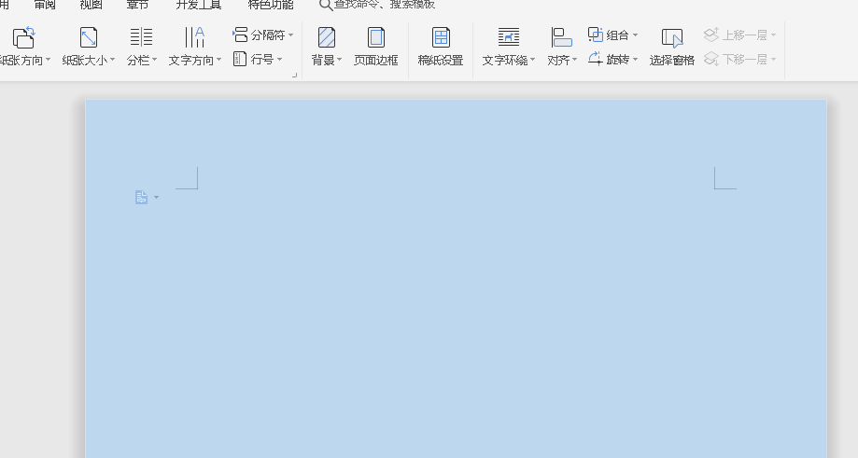Click the 文字环绕 (text wrap) icon
Image resolution: width=858 pixels, height=458 pixels.
pyautogui.click(x=508, y=38)
